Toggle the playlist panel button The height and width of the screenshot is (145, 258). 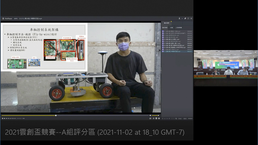click(x=156, y=118)
